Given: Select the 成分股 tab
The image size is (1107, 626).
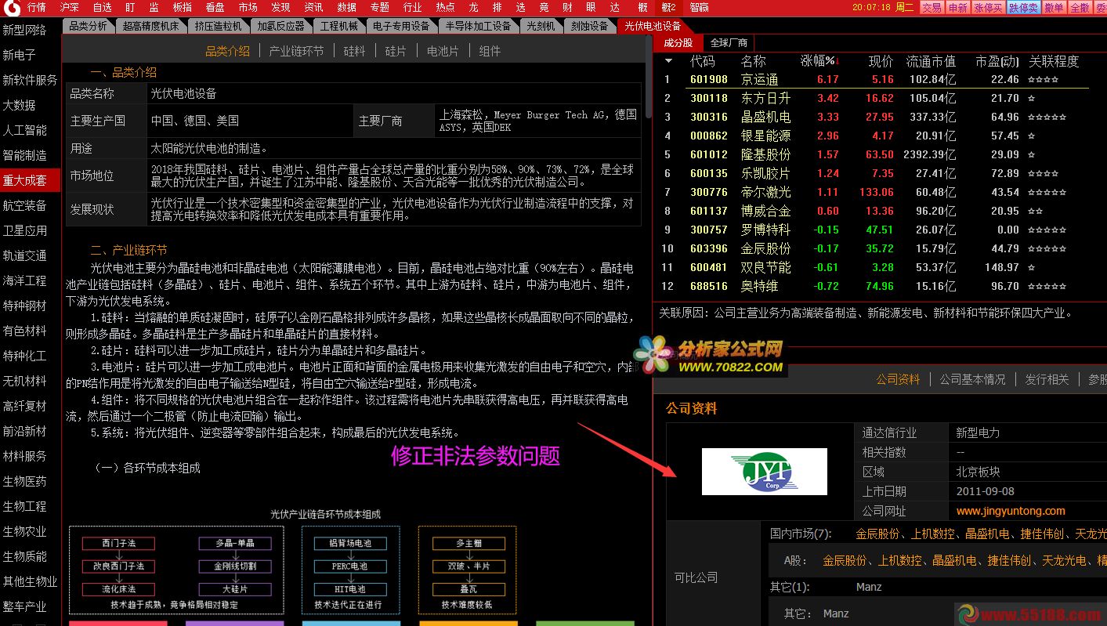Looking at the screenshot, I should point(678,42).
